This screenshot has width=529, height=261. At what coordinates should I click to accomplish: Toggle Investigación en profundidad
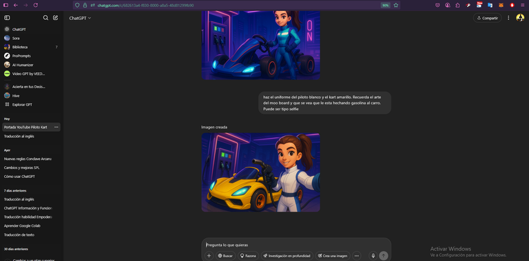pyautogui.click(x=287, y=256)
